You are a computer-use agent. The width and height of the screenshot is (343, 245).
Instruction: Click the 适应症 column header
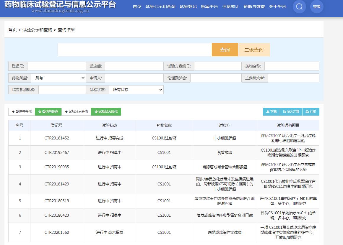[225, 125]
